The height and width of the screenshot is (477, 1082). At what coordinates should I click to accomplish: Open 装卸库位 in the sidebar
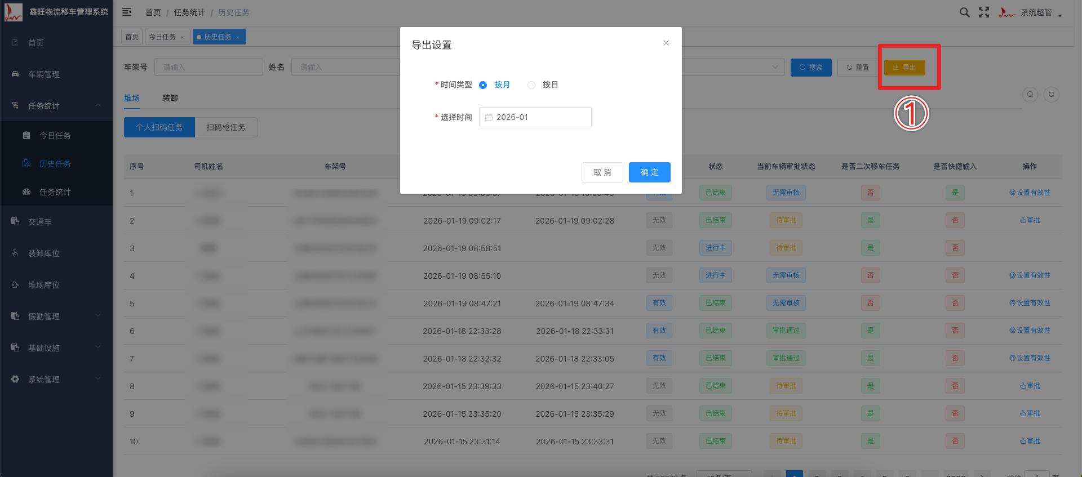click(56, 253)
